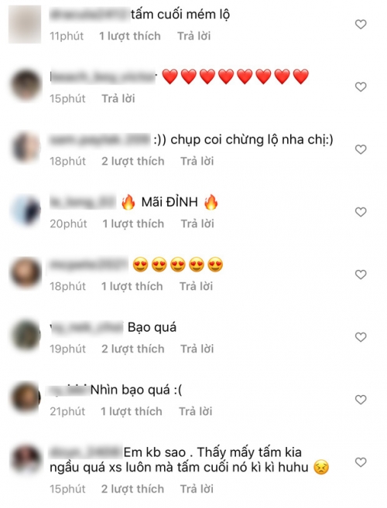Viewport: 387px width, 508px height.
Task: Open avatar of 'tấm cuối mém lộ' commenter
Action: (25, 24)
